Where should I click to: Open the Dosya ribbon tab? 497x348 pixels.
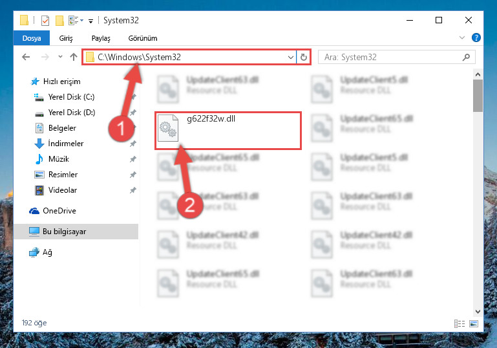32,38
